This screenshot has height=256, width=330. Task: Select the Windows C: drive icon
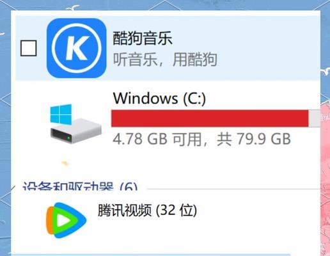pyautogui.click(x=75, y=124)
